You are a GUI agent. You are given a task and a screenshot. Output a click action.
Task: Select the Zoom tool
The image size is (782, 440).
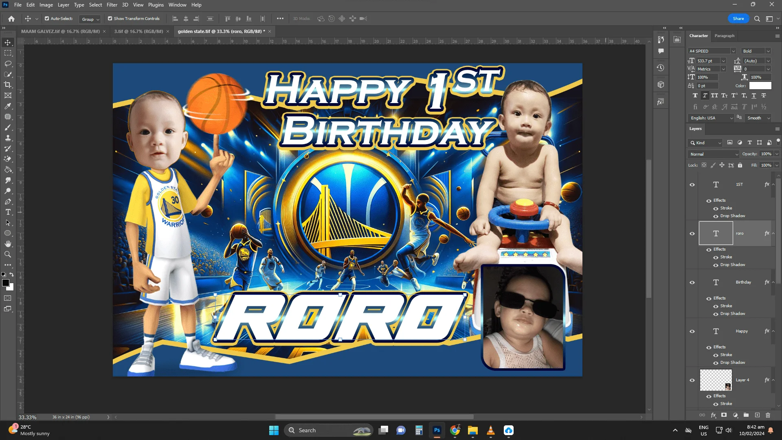coord(8,255)
